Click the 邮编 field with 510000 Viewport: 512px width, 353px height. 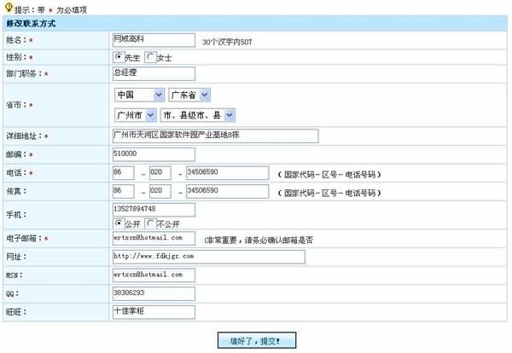(154, 154)
